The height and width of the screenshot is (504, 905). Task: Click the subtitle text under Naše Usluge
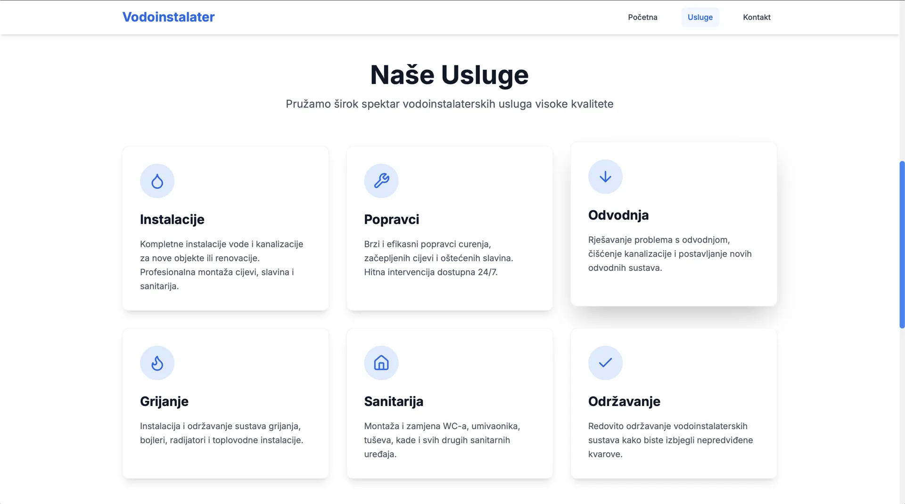click(449, 104)
